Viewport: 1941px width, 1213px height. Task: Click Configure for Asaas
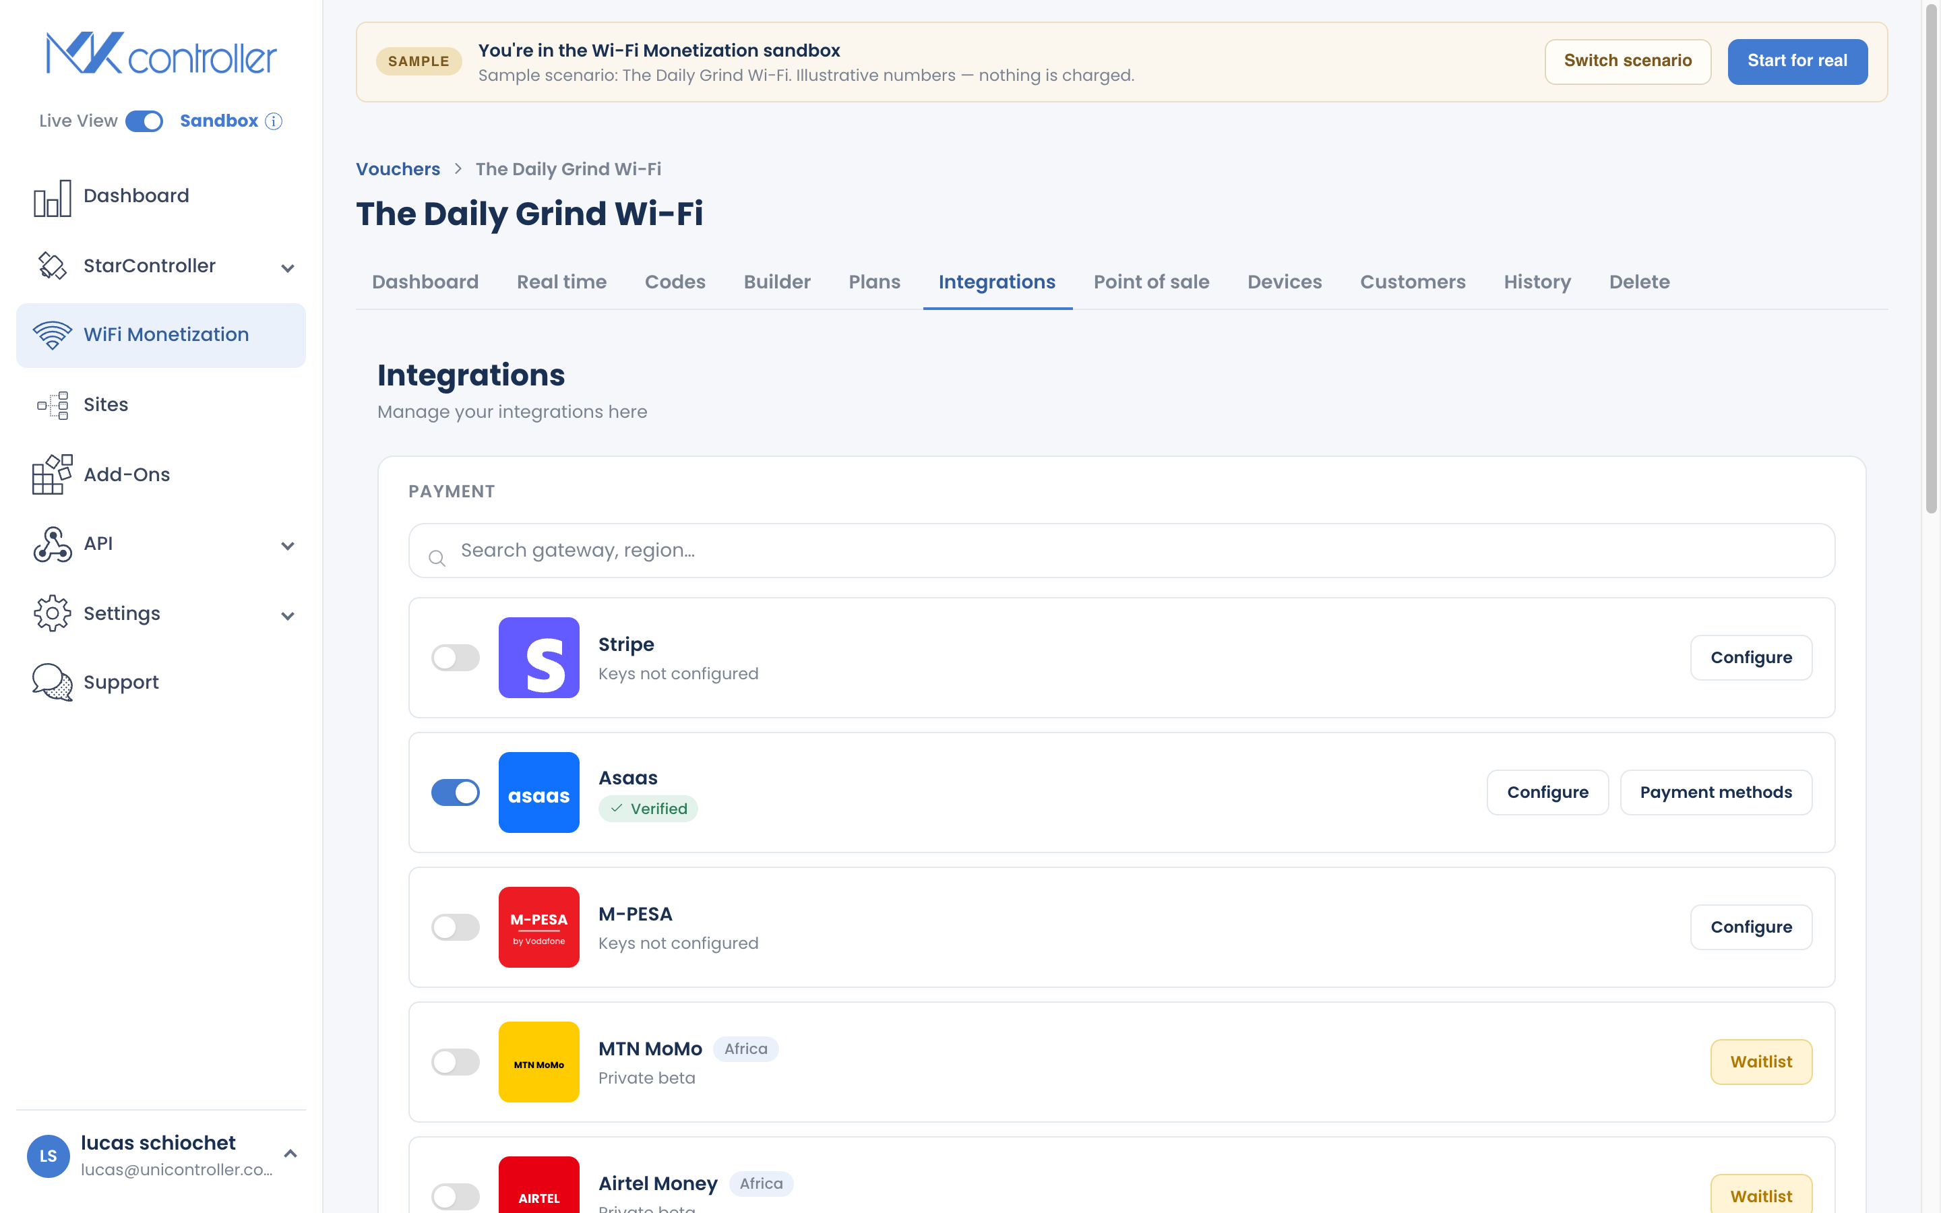click(1547, 792)
